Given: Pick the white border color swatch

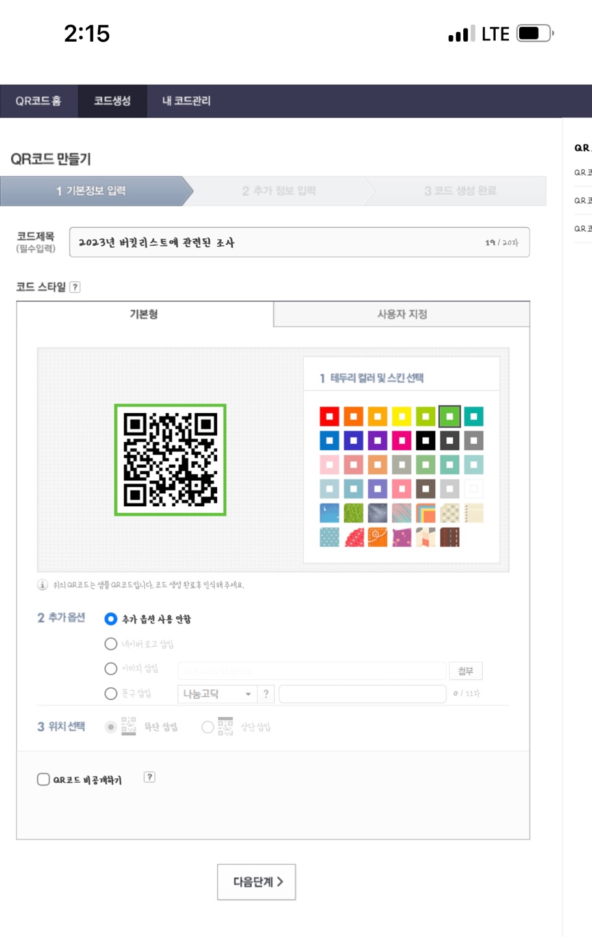Looking at the screenshot, I should click(x=474, y=489).
